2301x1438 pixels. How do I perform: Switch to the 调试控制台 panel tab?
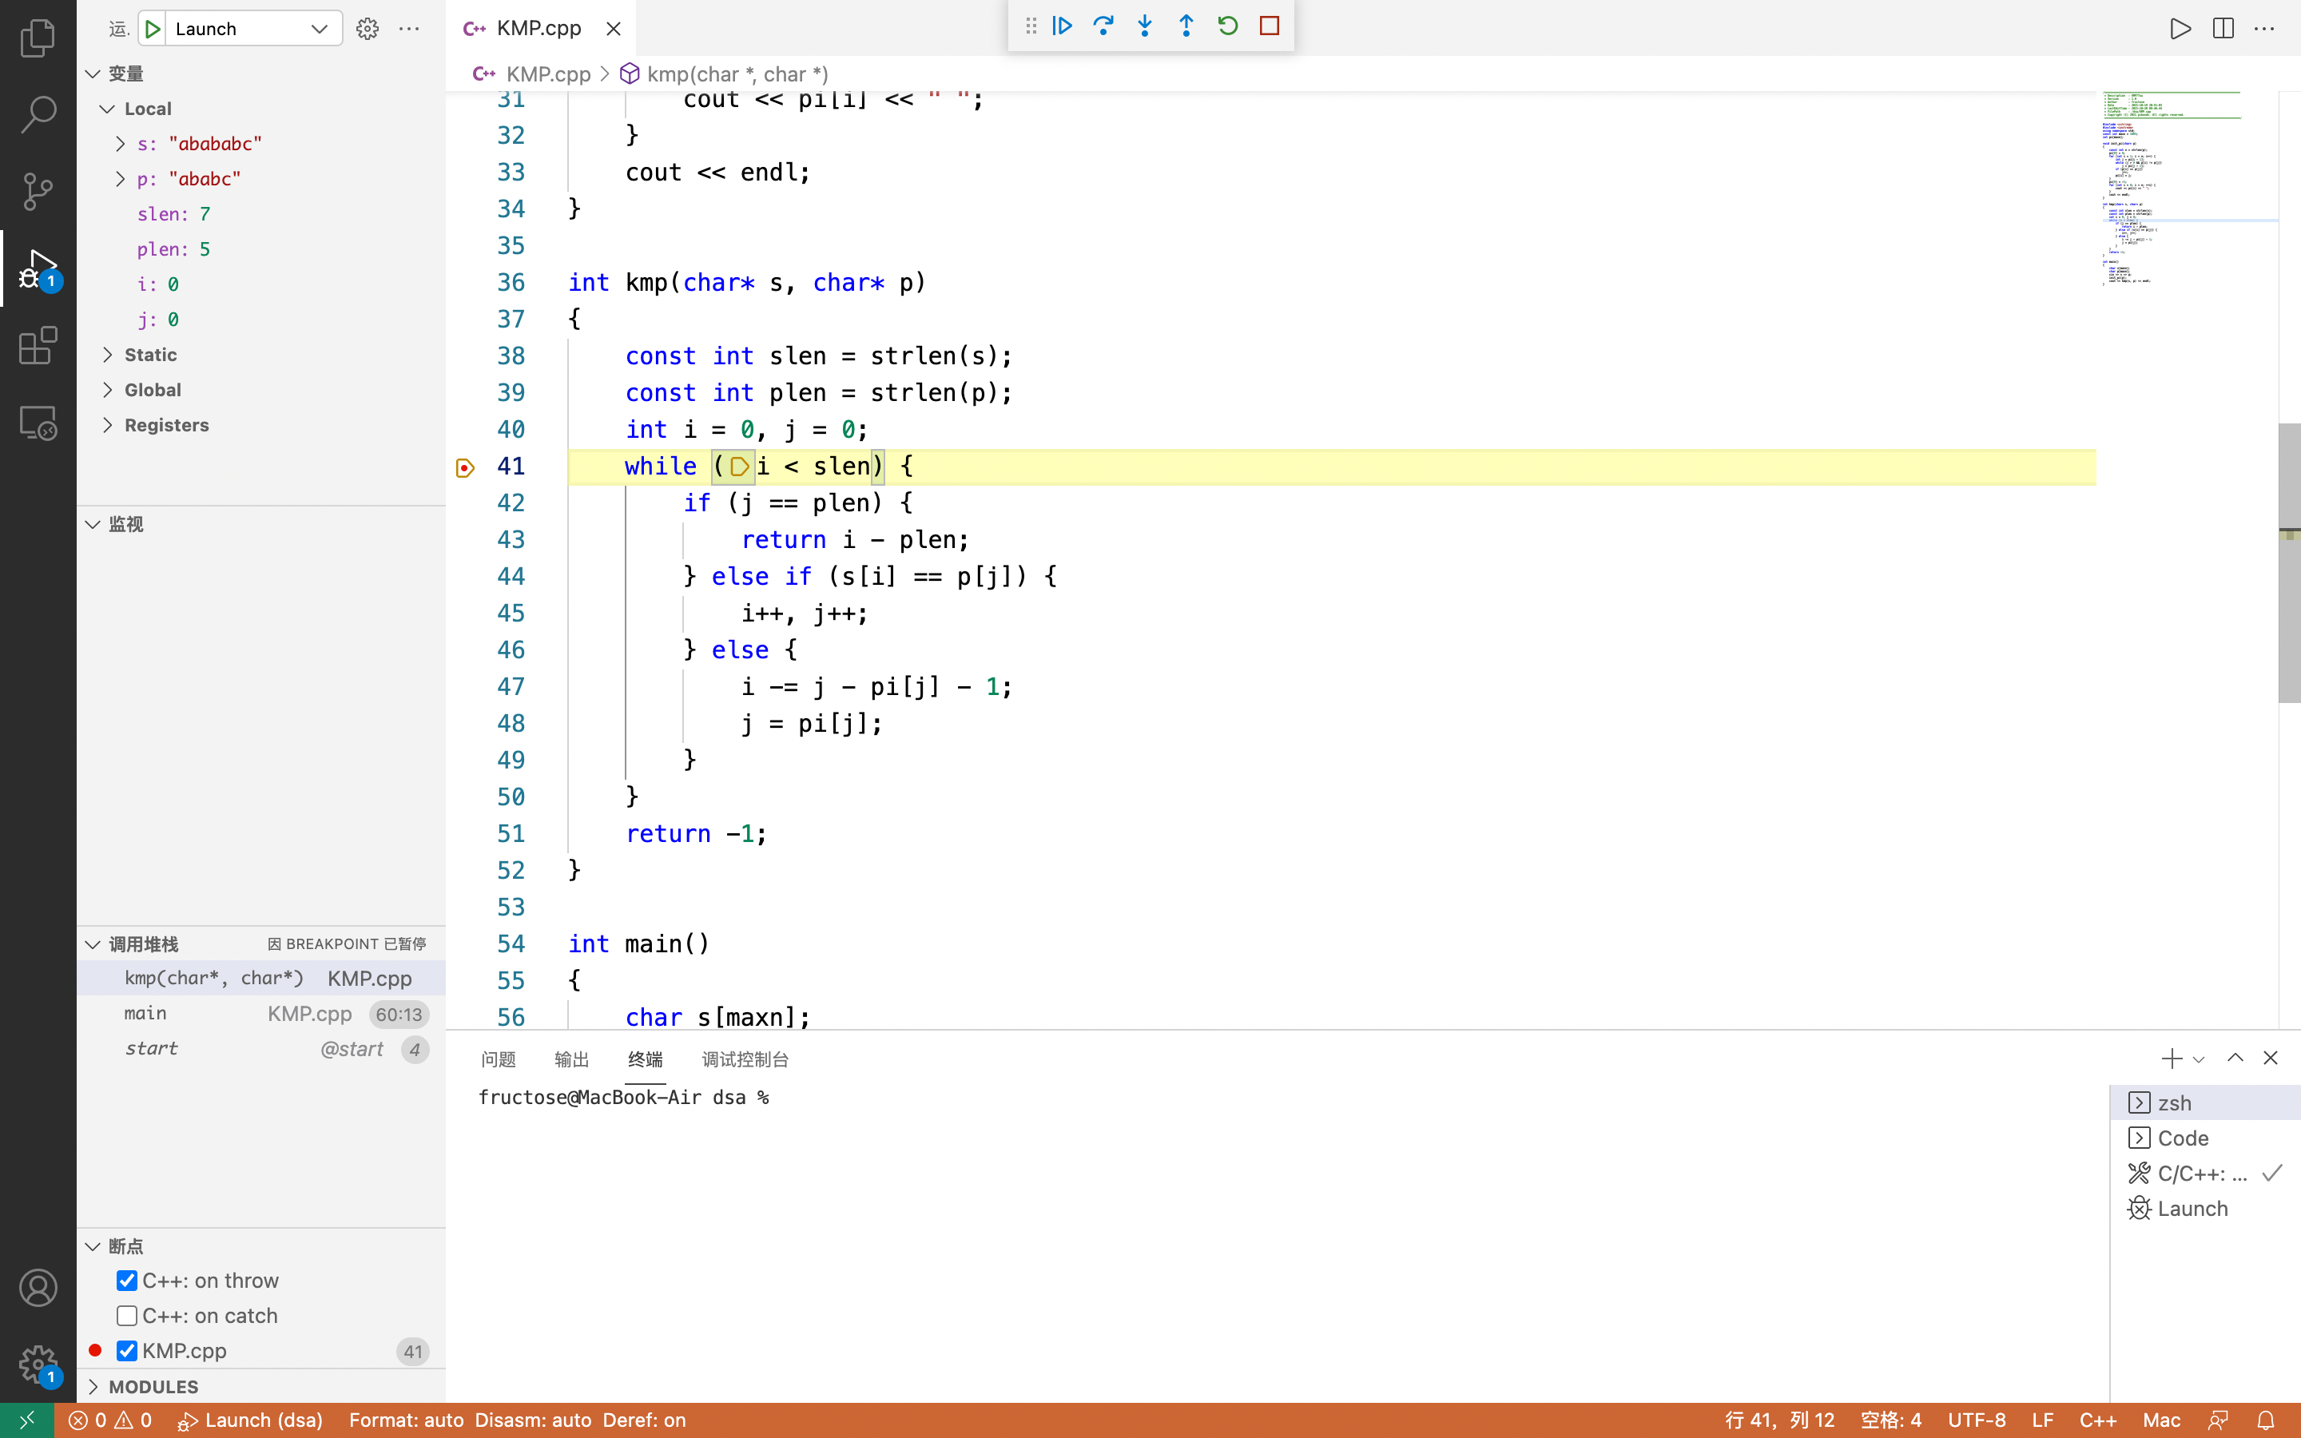[x=745, y=1059]
